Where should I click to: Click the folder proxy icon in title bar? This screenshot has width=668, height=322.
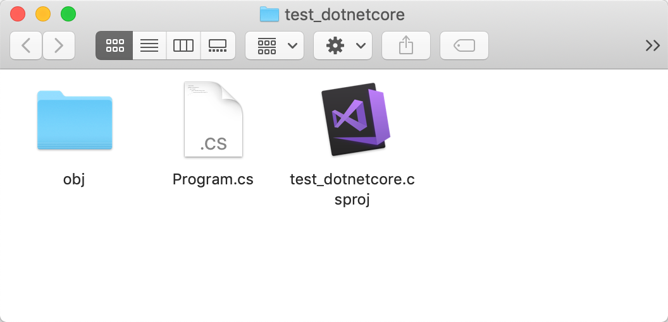[x=269, y=14]
